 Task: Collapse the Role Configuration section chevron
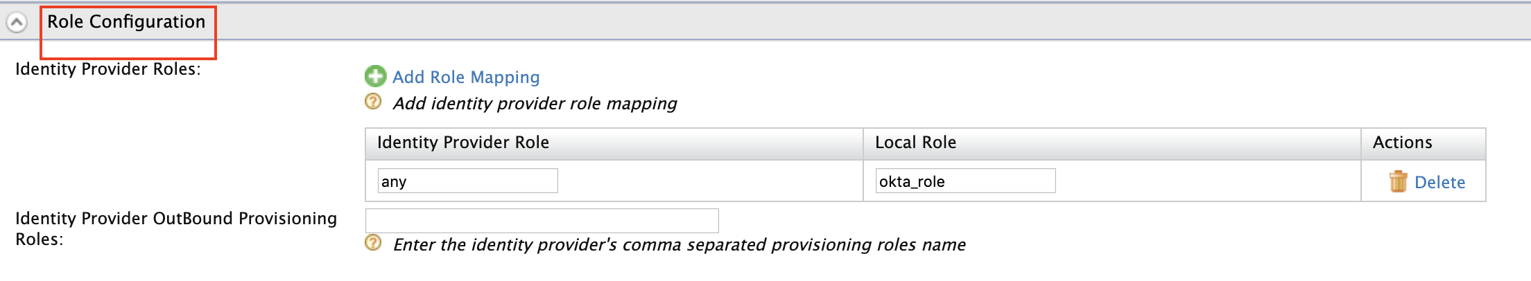(x=17, y=23)
